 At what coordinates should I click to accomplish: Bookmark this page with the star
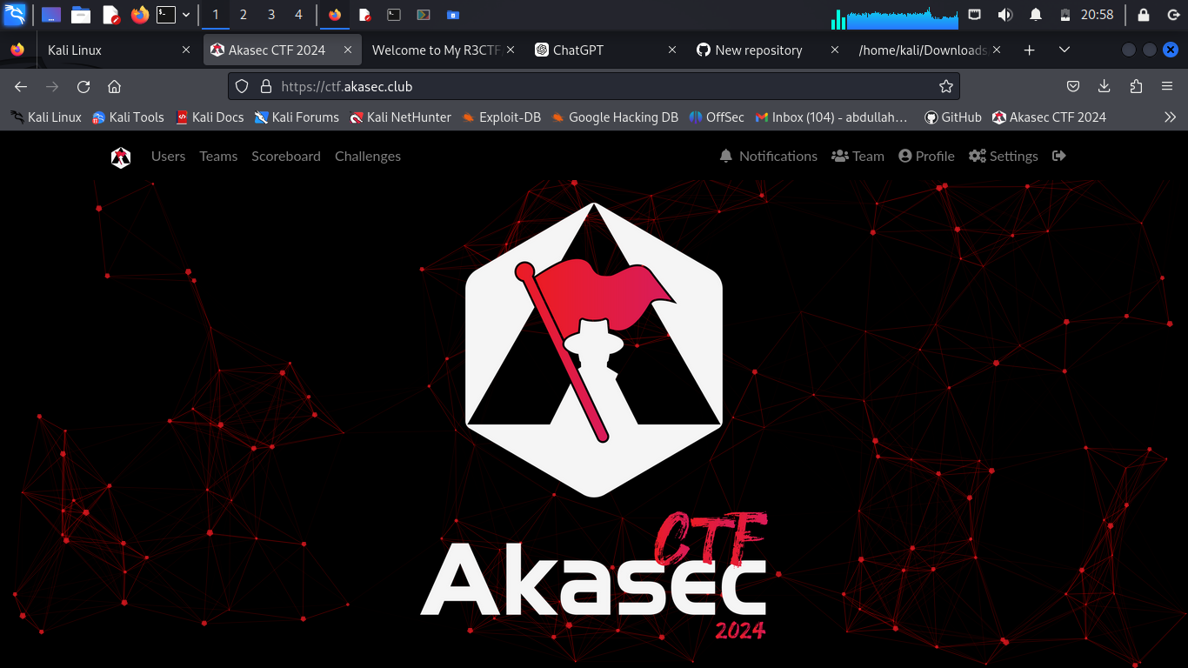tap(946, 86)
